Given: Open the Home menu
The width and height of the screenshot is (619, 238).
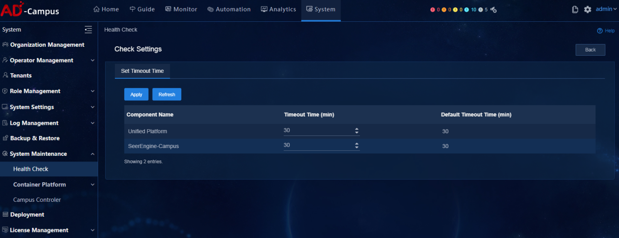Looking at the screenshot, I should click(106, 9).
